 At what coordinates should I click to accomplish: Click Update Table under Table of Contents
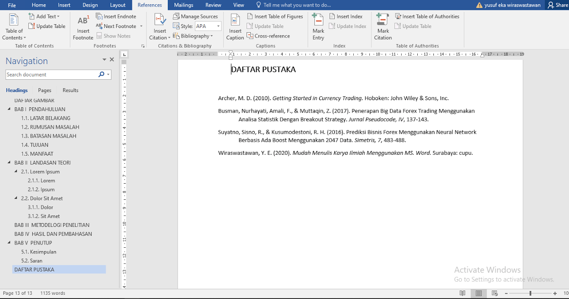(47, 26)
